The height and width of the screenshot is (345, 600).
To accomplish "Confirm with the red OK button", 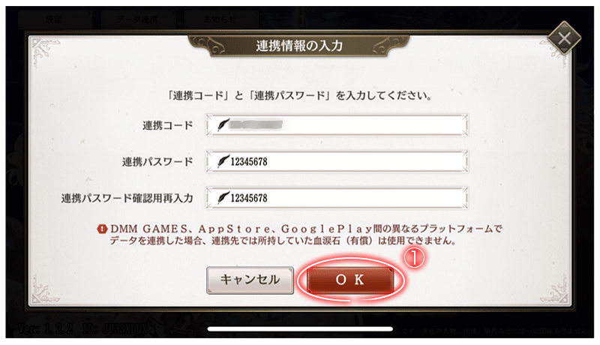I will point(350,280).
